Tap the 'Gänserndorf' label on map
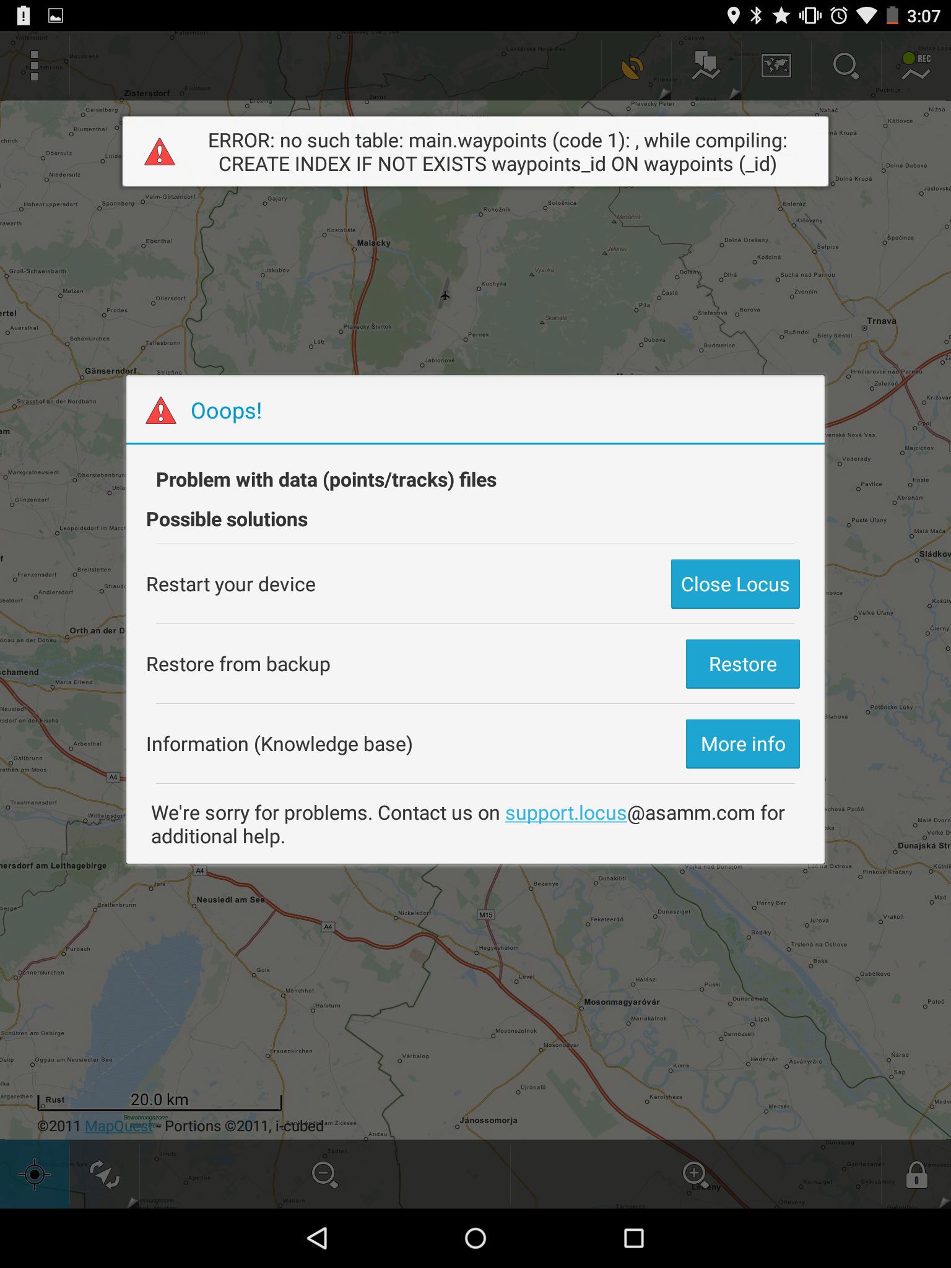Viewport: 951px width, 1268px height. [111, 371]
